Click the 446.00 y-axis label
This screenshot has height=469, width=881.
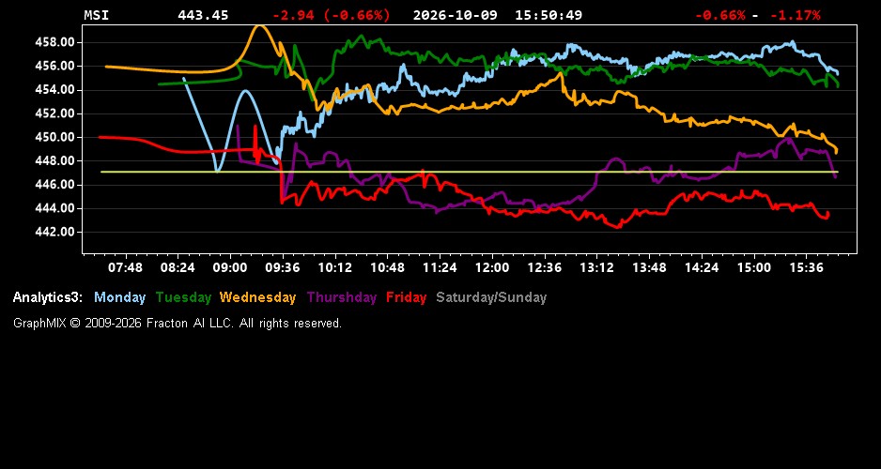tap(54, 185)
